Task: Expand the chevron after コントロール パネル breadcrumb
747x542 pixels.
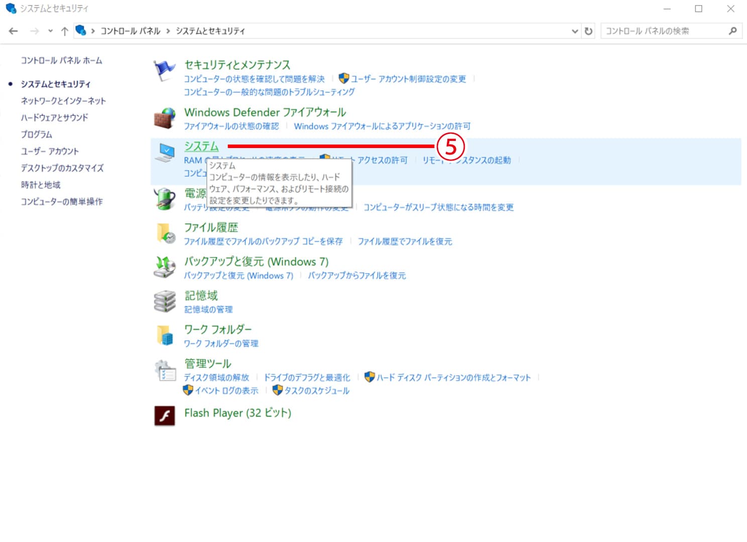Action: click(168, 31)
